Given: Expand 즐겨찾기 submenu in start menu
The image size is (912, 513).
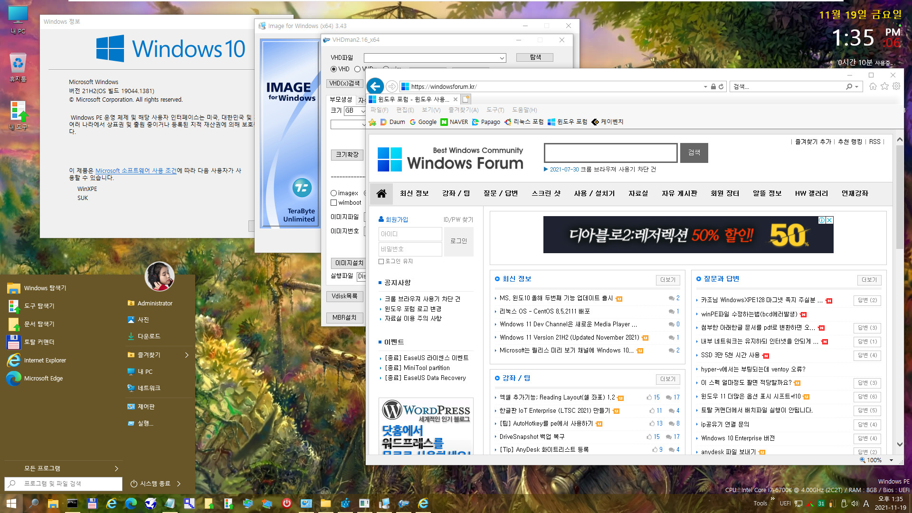Looking at the screenshot, I should point(187,355).
